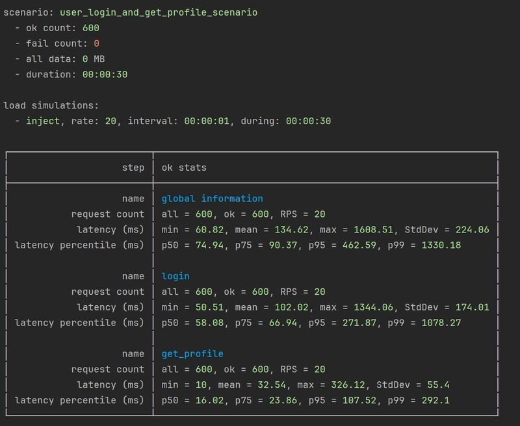Click the login p99 value 1078.27
Image resolution: width=520 pixels, height=426 pixels.
pyautogui.click(x=441, y=323)
